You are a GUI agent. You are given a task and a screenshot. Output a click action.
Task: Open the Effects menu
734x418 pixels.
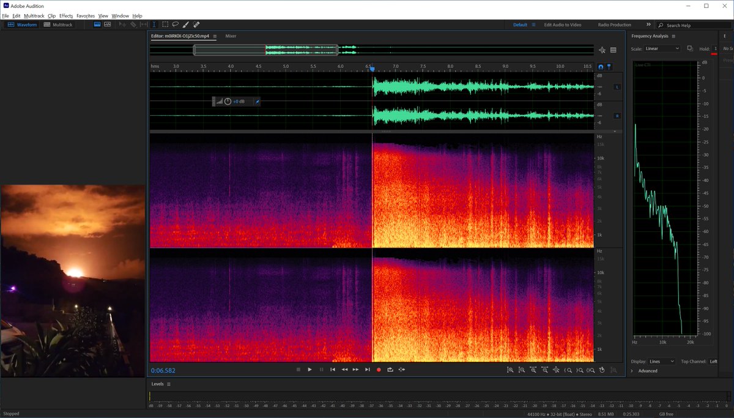[x=66, y=16]
